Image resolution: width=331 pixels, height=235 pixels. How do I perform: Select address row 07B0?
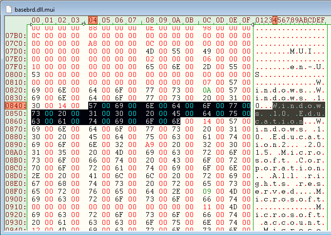click(16, 36)
